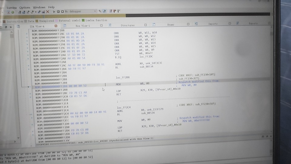Click the first icon right of debugger dropdown

pyautogui.click(x=100, y=11)
